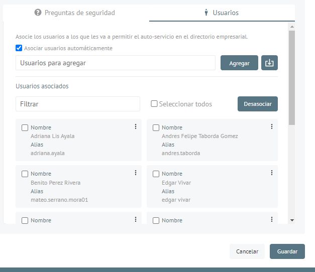Viewport: 315px width, 272px height.
Task: Click the security questions help icon
Action: click(38, 13)
